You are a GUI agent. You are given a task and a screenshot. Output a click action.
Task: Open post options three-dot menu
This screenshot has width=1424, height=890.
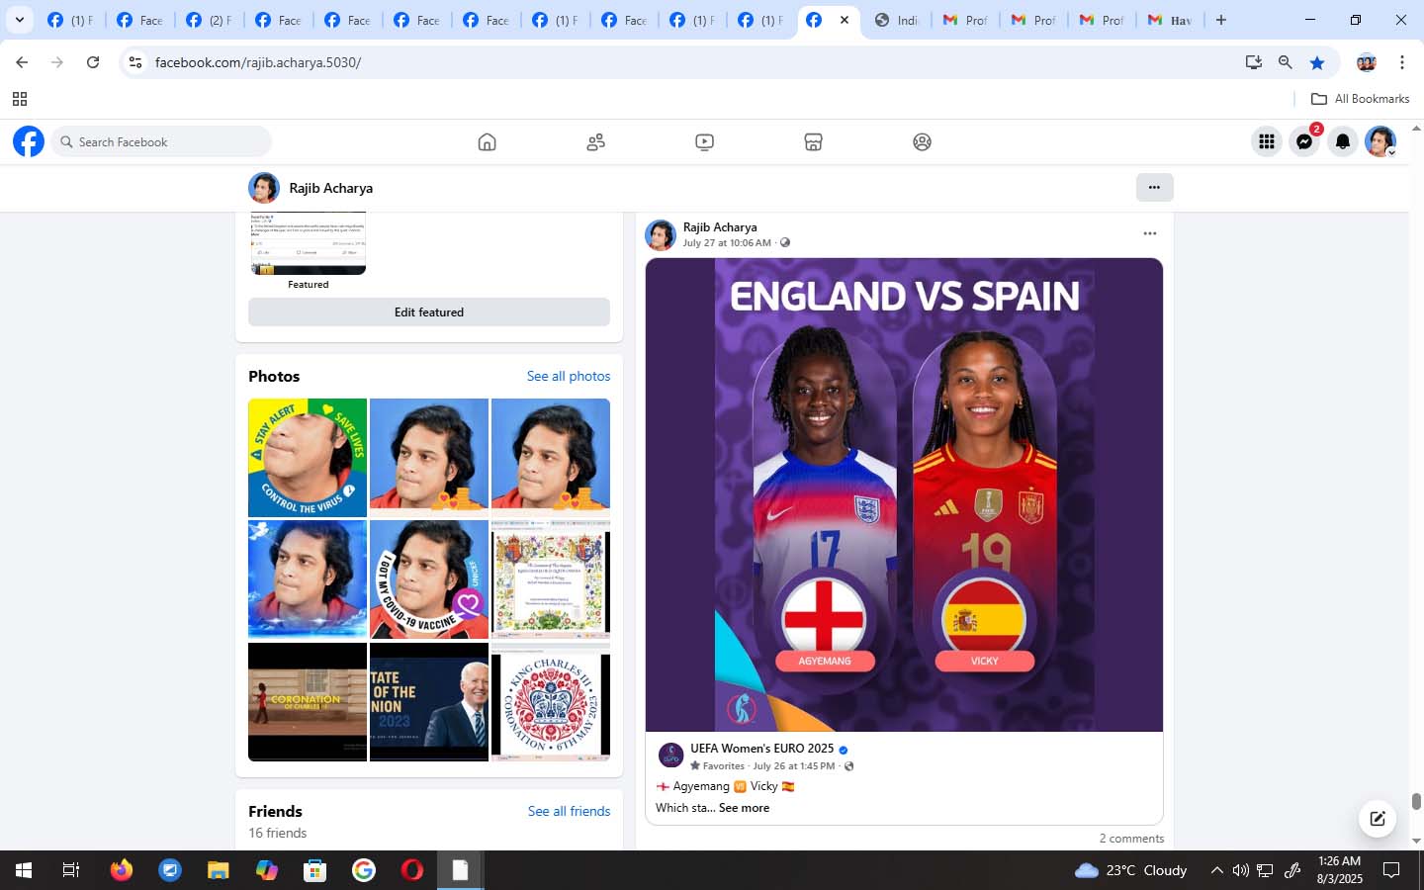click(1149, 233)
